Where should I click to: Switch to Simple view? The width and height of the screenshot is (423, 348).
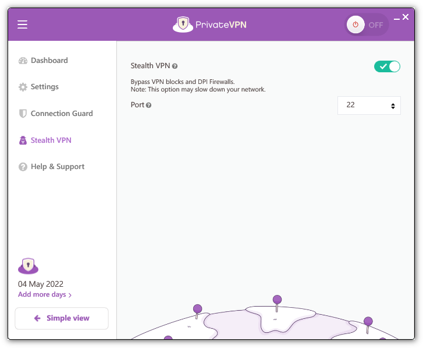coord(62,318)
